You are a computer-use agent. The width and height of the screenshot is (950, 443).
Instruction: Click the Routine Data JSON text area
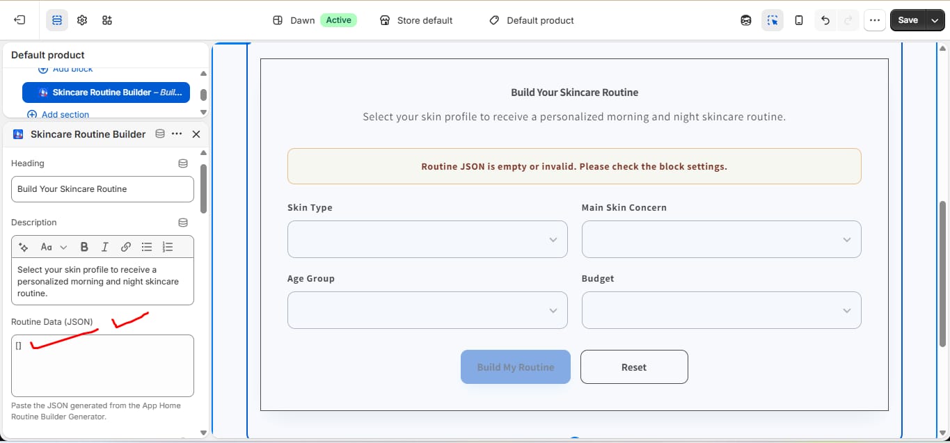point(102,366)
